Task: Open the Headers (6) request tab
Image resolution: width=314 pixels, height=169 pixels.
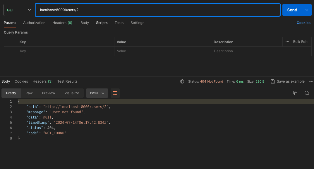Action: click(62, 23)
